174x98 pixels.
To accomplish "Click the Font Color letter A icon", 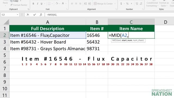I will [63, 4].
